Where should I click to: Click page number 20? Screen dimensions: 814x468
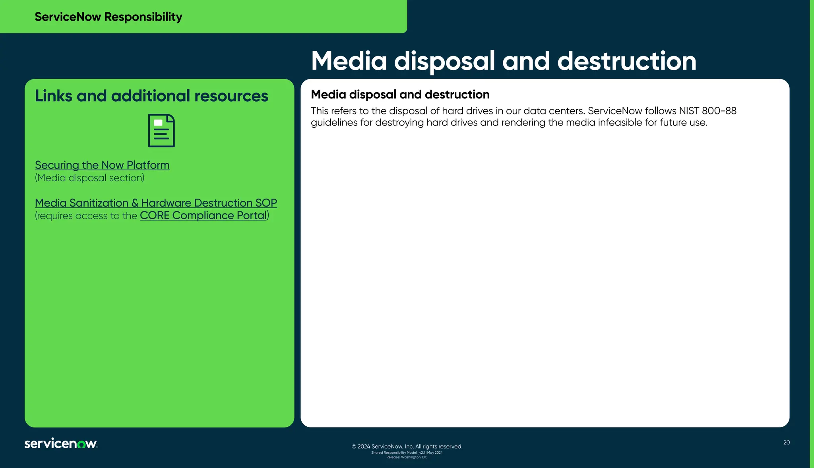786,443
